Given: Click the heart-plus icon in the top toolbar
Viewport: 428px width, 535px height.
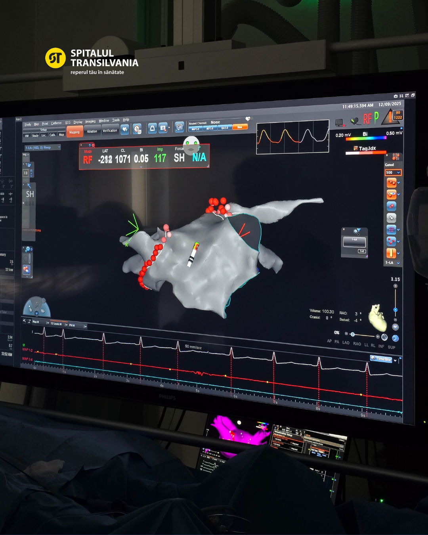Looking at the screenshot, I should point(125,129).
